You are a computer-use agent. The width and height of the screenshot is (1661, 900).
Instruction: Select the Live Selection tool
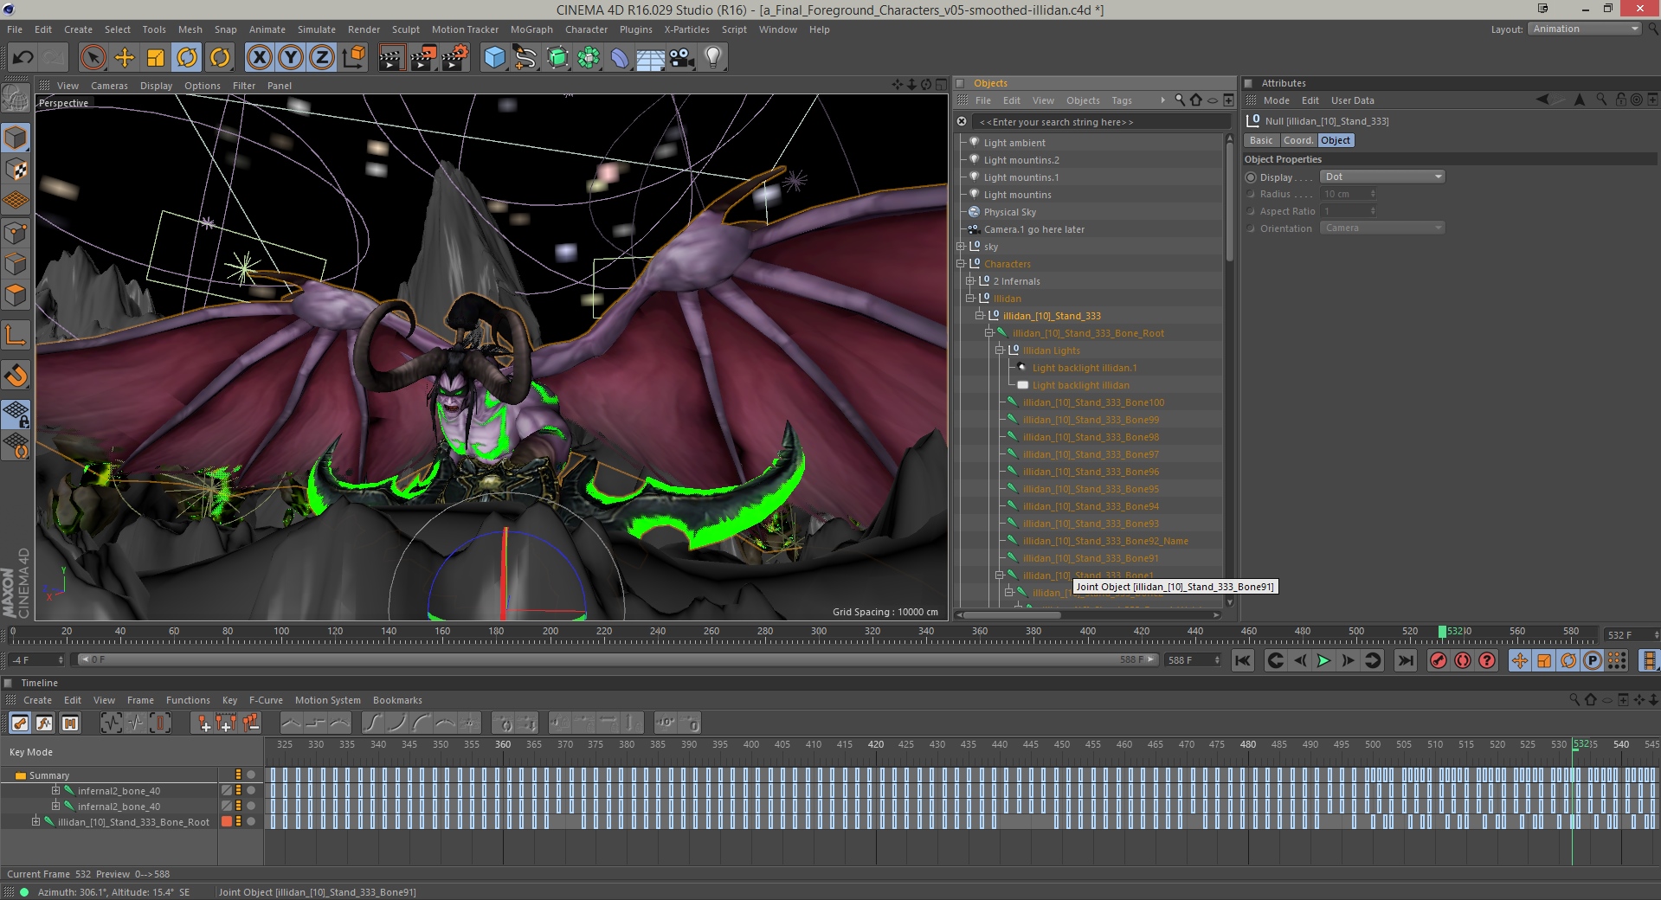93,58
